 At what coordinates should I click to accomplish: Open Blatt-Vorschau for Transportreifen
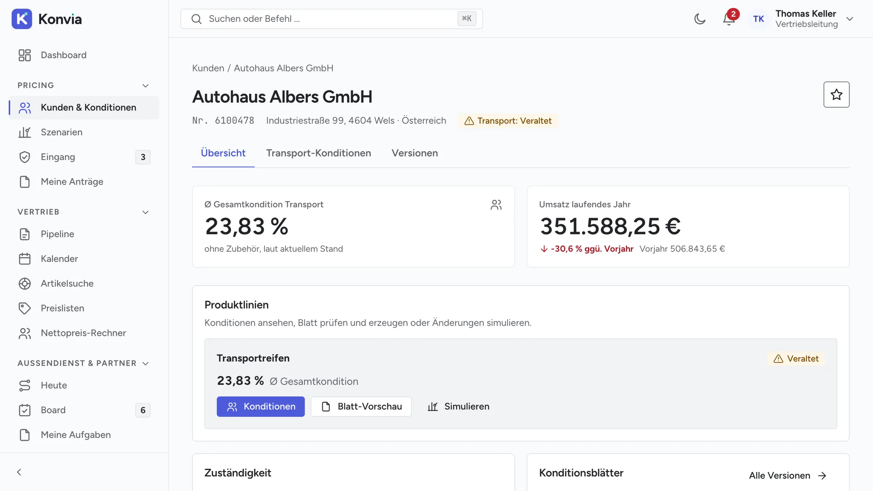tap(361, 406)
